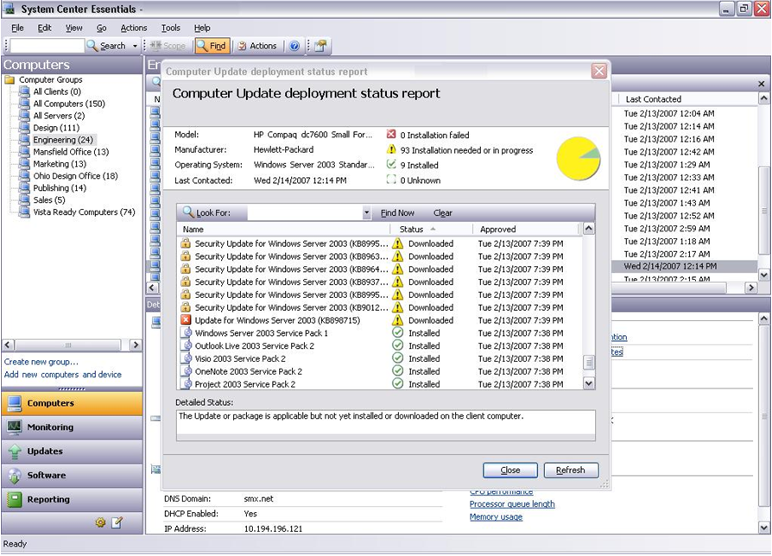
Task: Click the update list scroll-down arrow
Action: [x=588, y=383]
